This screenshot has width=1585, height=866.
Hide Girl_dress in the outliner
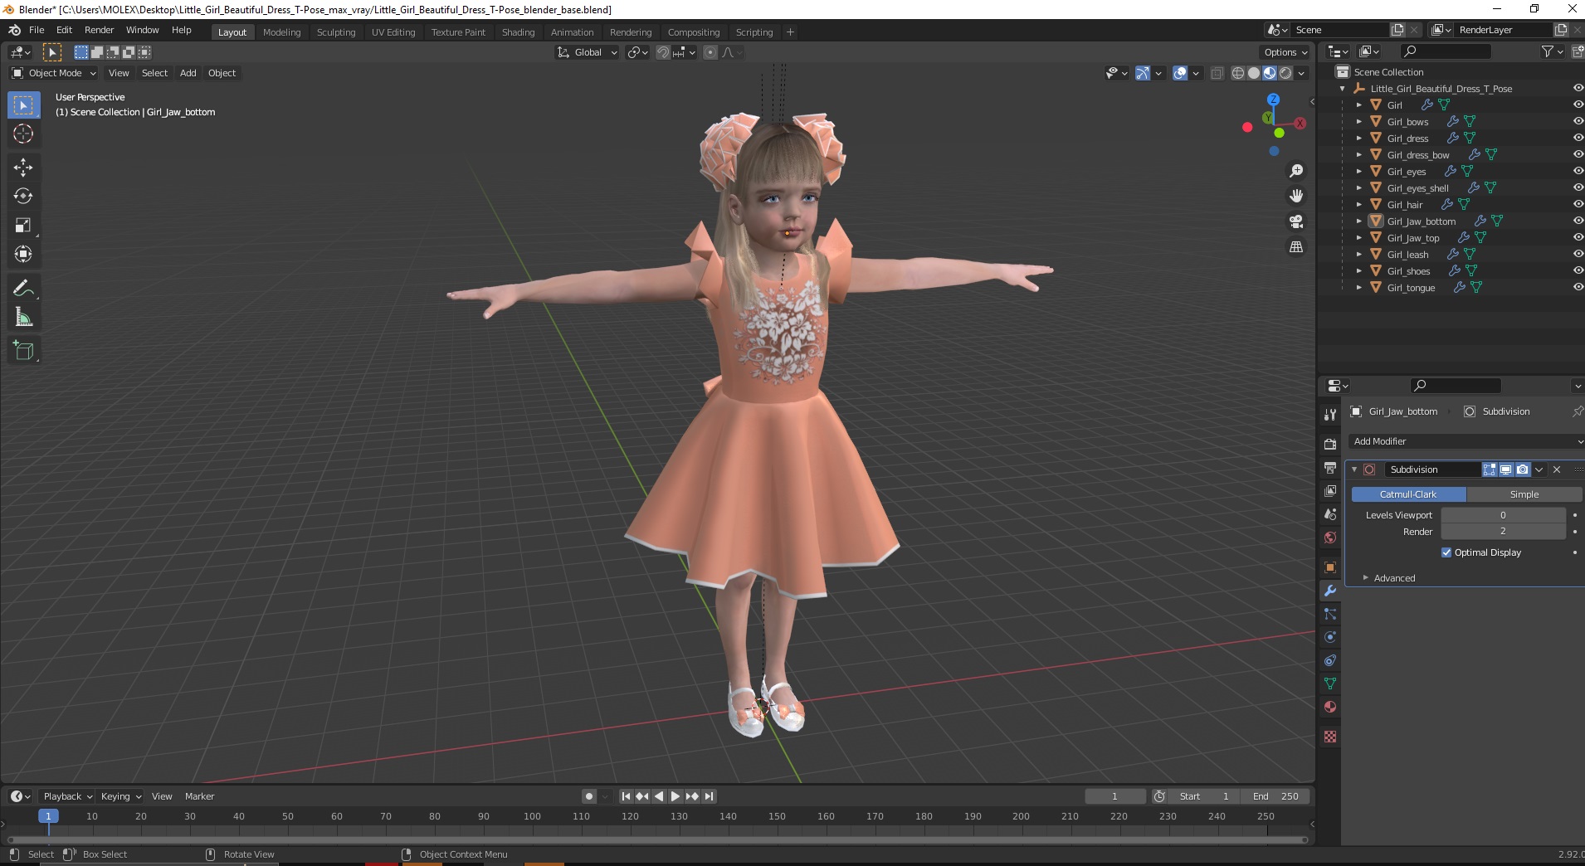click(x=1578, y=138)
